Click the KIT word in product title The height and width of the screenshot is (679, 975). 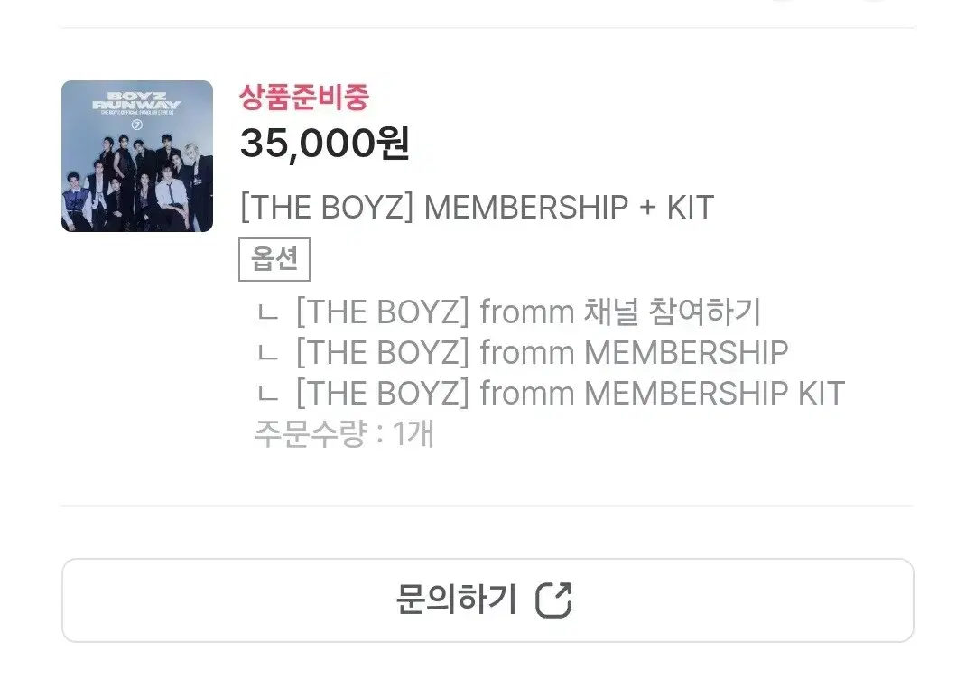coord(691,207)
